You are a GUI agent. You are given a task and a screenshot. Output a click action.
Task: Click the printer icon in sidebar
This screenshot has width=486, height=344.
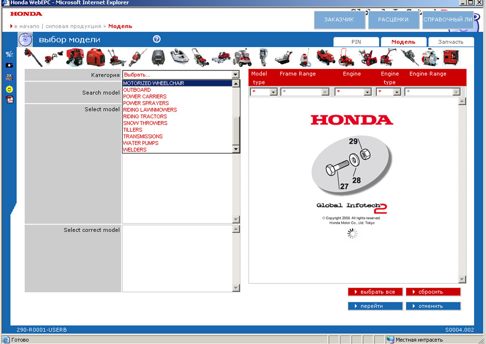(9, 77)
